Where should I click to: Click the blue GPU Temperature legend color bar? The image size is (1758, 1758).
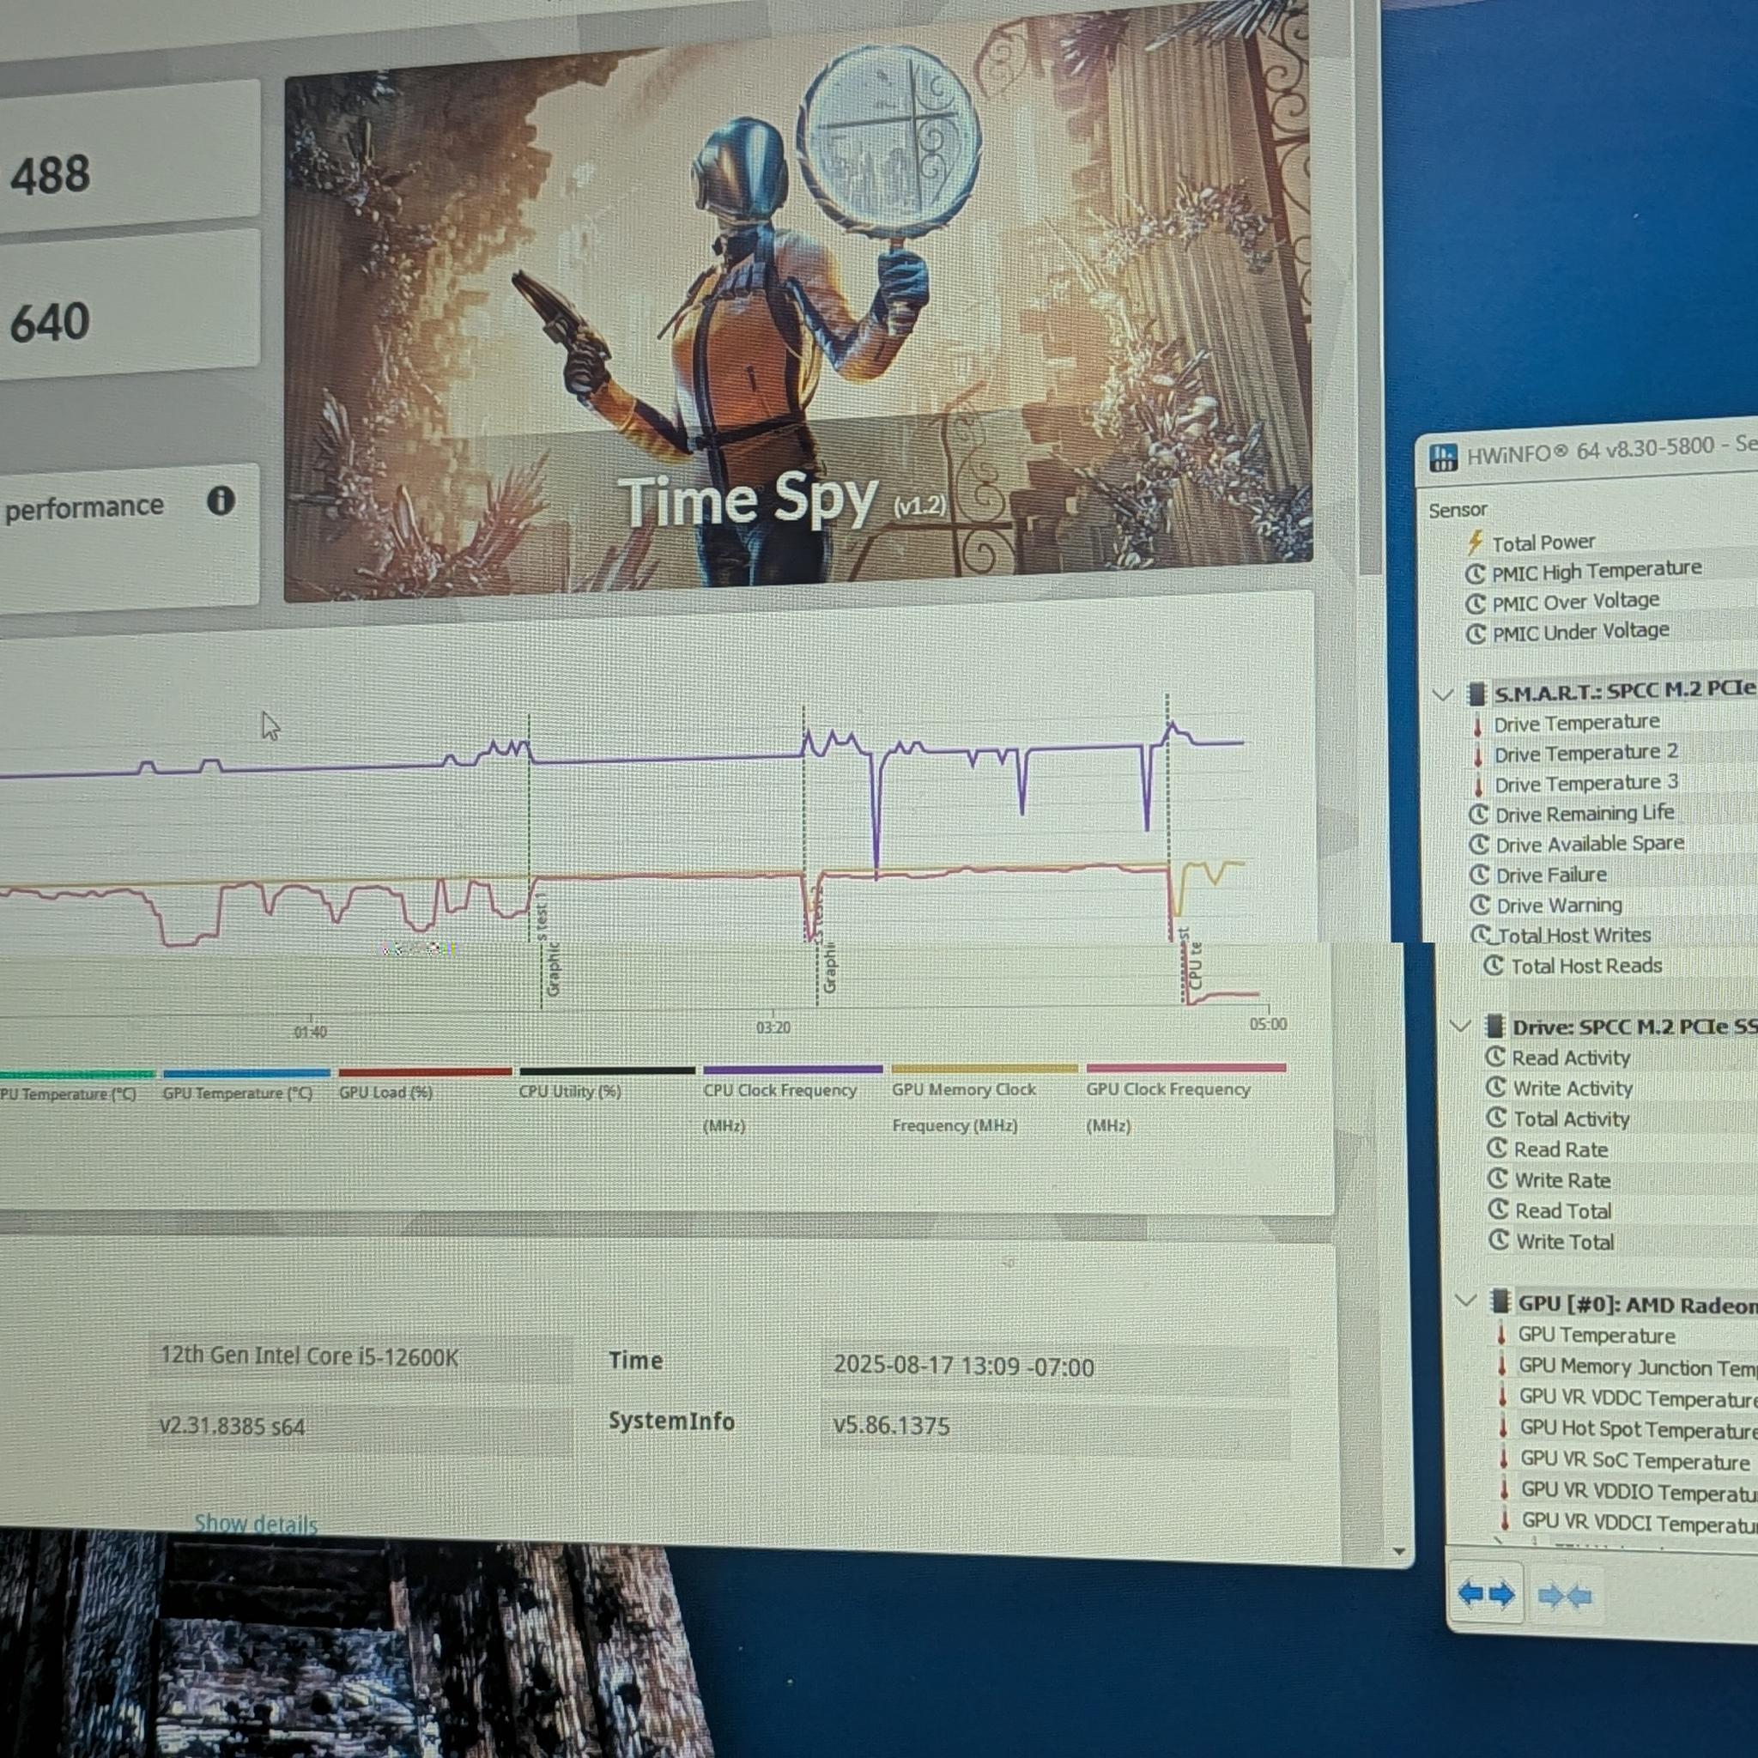pos(246,1074)
